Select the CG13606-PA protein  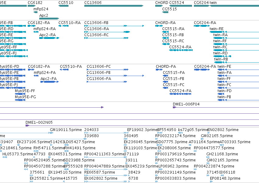pyautogui.click(x=107, y=82)
